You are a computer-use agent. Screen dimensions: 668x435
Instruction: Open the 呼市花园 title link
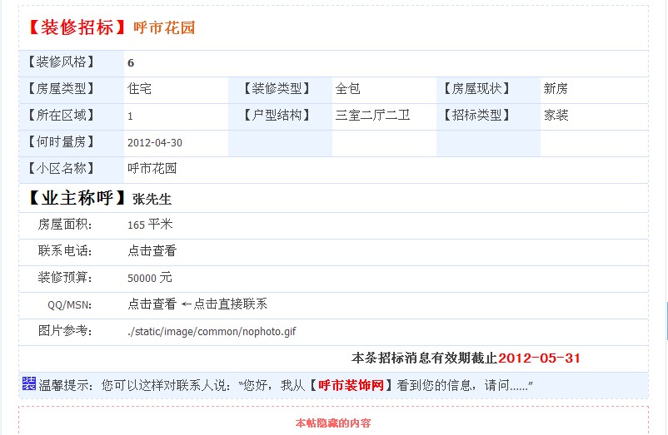[x=164, y=28]
